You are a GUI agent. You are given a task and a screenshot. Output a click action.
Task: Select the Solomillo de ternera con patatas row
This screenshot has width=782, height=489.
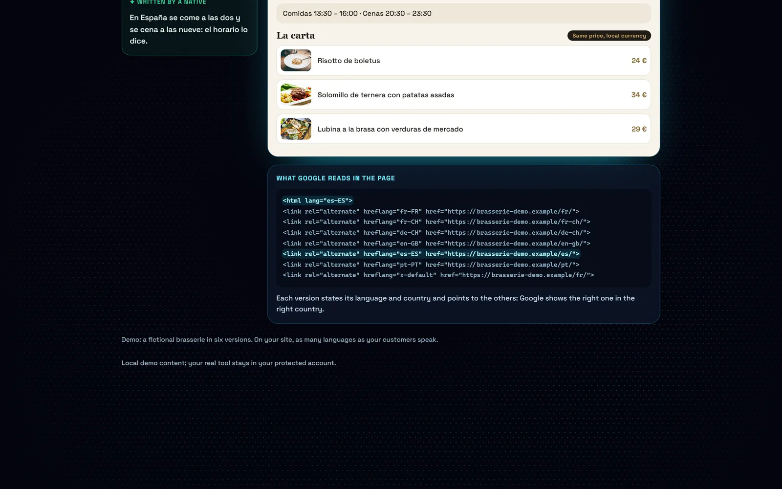pos(463,95)
